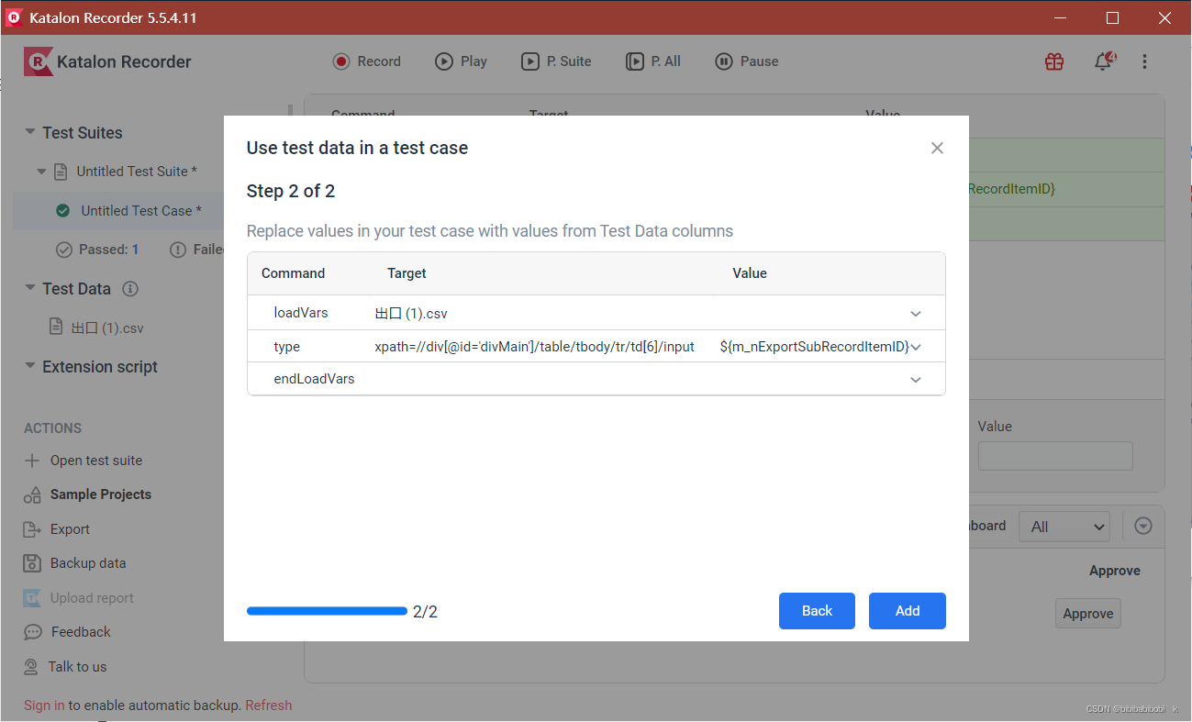This screenshot has width=1192, height=722.
Task: Click the Untitled Test Suite document icon
Action: pyautogui.click(x=61, y=172)
